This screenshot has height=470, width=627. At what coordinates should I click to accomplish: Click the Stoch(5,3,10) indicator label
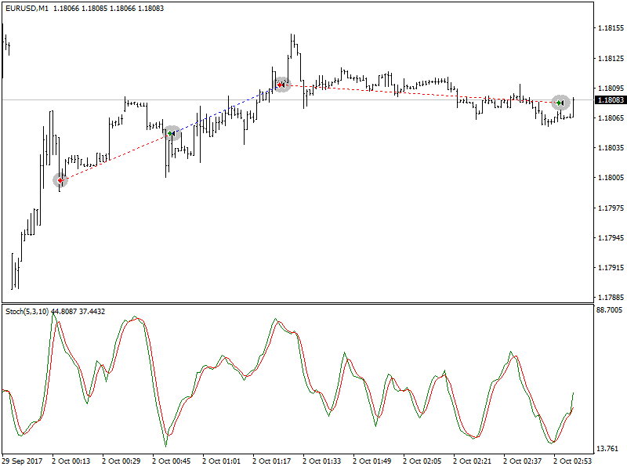(x=26, y=311)
